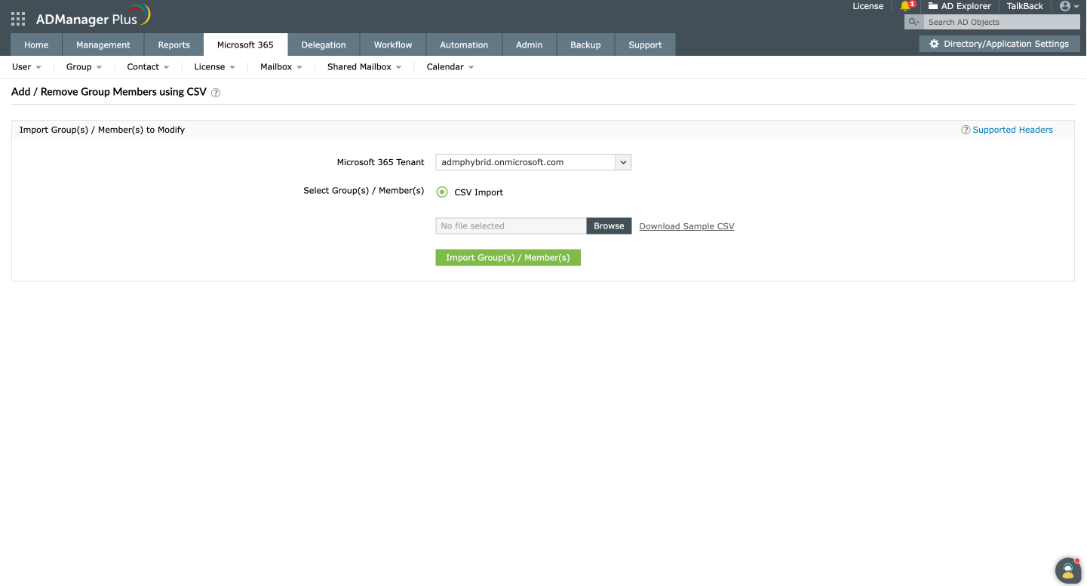Screen dimensions: 1087x586
Task: Open the notifications bell icon
Action: point(906,6)
